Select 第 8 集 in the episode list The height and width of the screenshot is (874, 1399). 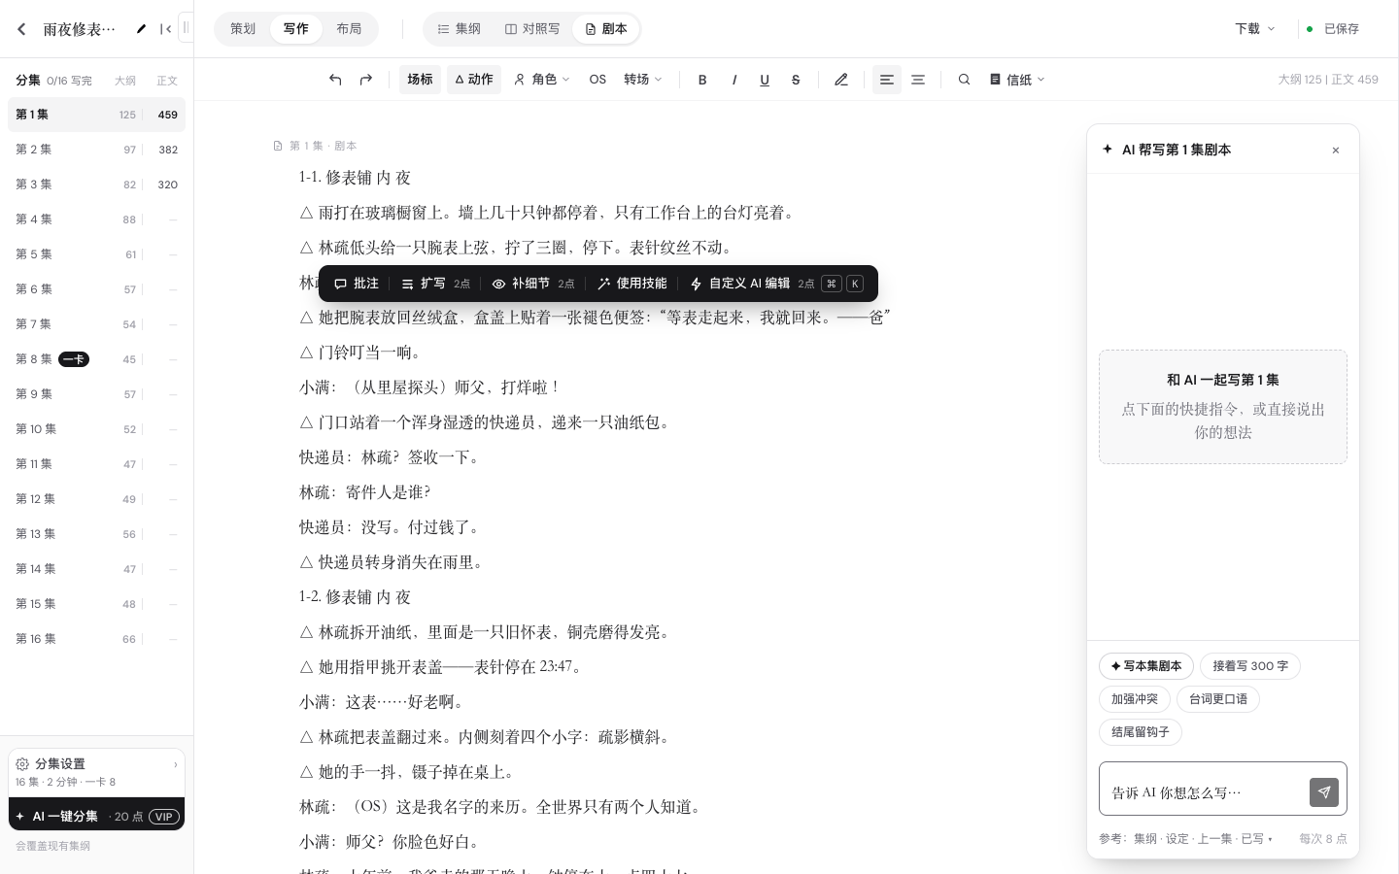pyautogui.click(x=96, y=359)
